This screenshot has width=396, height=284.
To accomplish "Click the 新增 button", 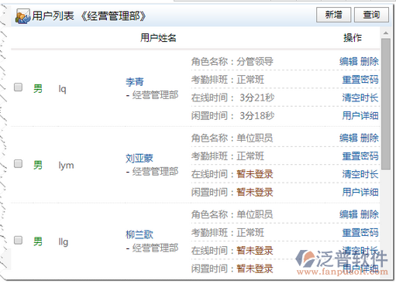I will point(333,15).
